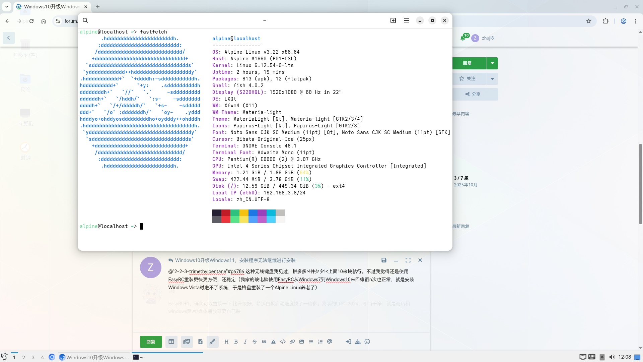Toggle rich text brush mode
The image size is (643, 362).
point(212,342)
